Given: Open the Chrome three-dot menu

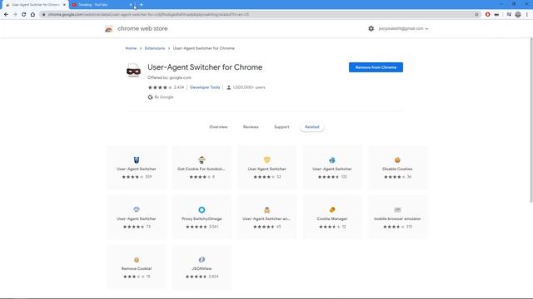Looking at the screenshot, I should [527, 15].
